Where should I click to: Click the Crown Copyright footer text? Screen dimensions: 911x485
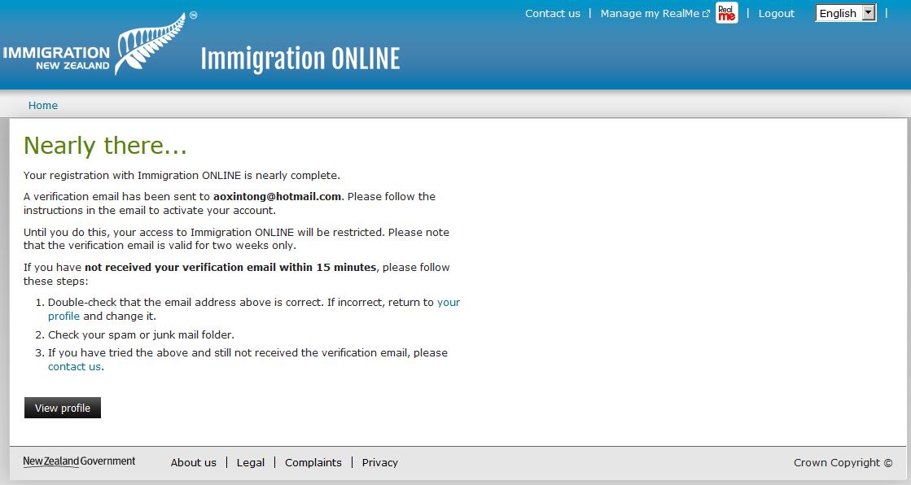[842, 462]
